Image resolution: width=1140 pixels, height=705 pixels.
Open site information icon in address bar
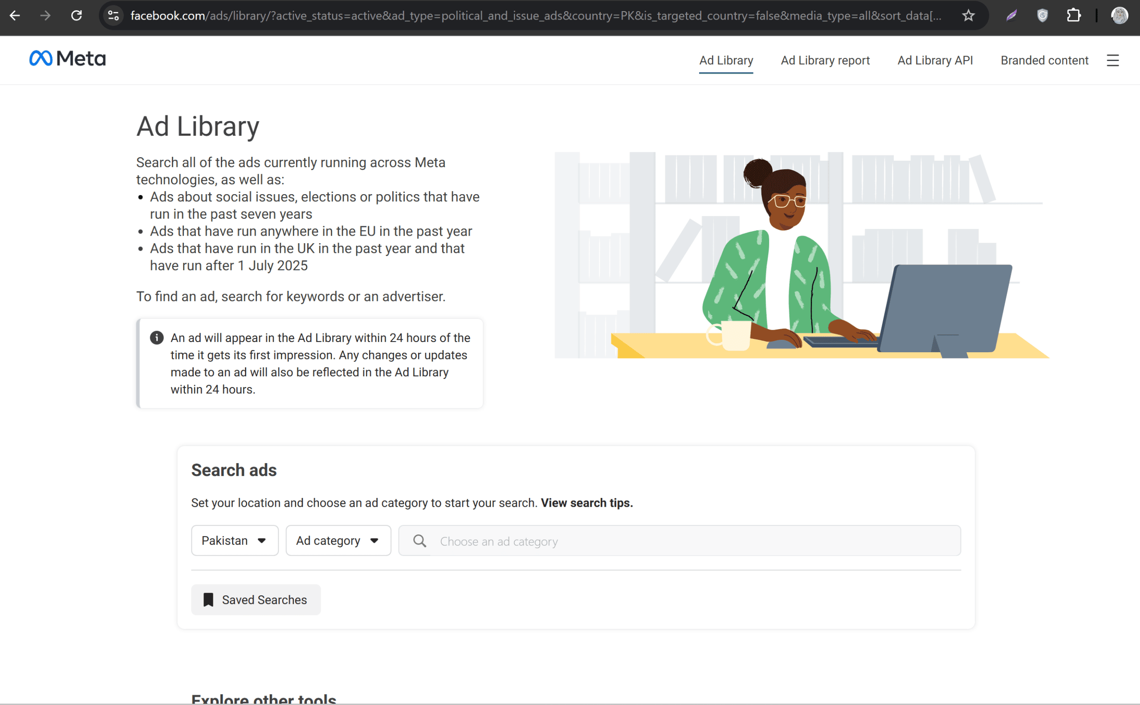click(113, 16)
